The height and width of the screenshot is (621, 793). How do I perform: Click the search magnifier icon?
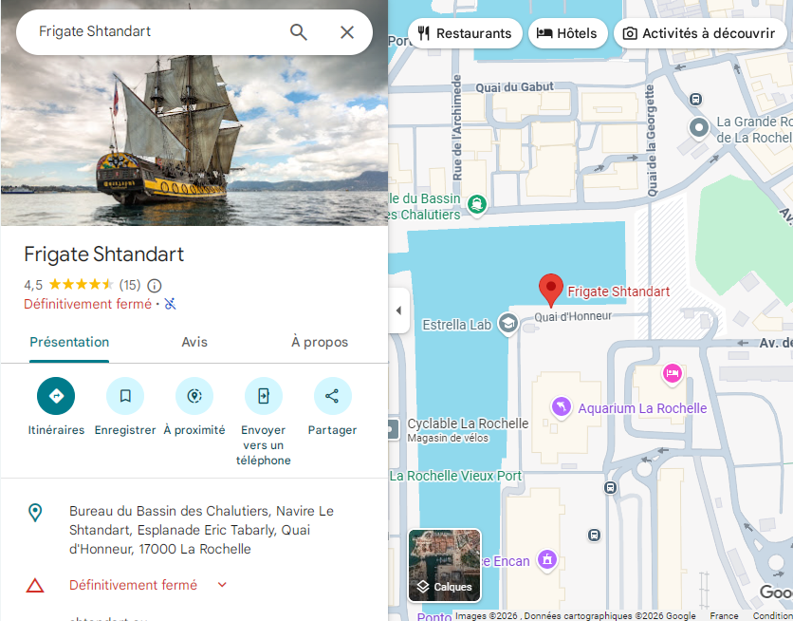299,32
